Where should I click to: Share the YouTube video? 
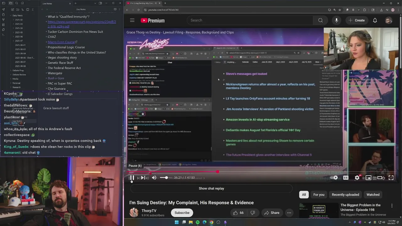pyautogui.click(x=272, y=213)
